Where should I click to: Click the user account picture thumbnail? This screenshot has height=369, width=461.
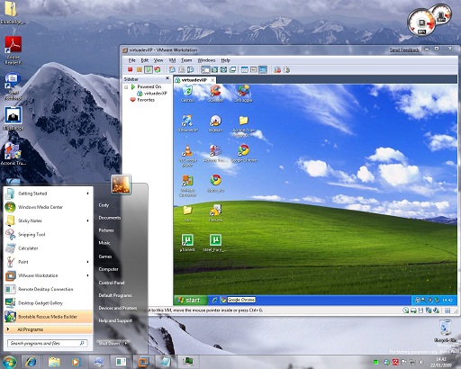(121, 184)
